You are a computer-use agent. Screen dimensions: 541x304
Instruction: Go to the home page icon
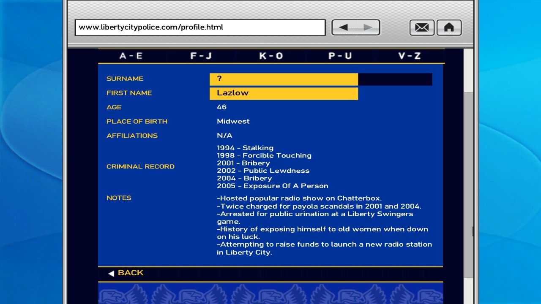449,27
